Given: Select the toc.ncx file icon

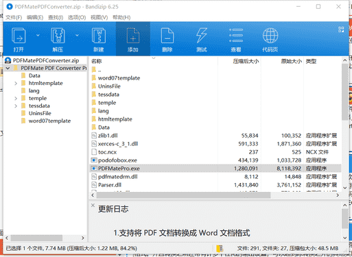Looking at the screenshot, I should point(94,152).
